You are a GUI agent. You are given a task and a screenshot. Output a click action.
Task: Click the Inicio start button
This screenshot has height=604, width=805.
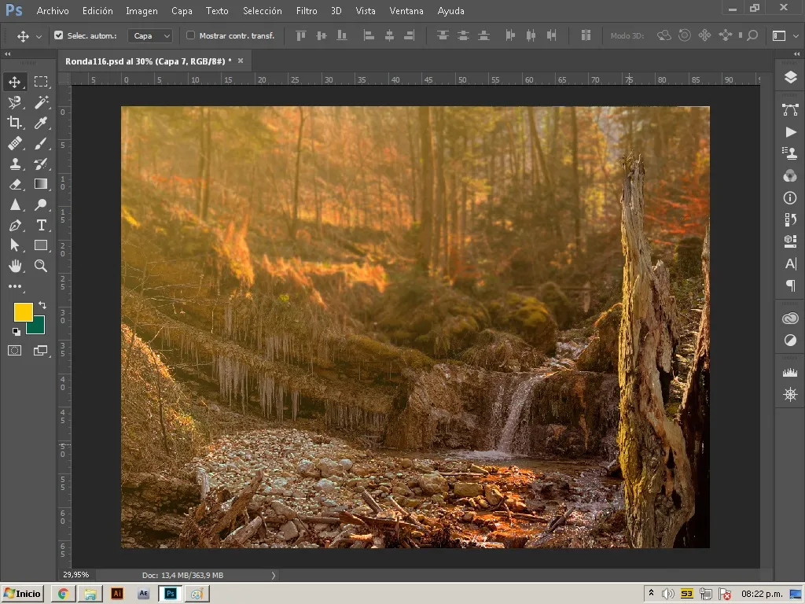click(23, 594)
